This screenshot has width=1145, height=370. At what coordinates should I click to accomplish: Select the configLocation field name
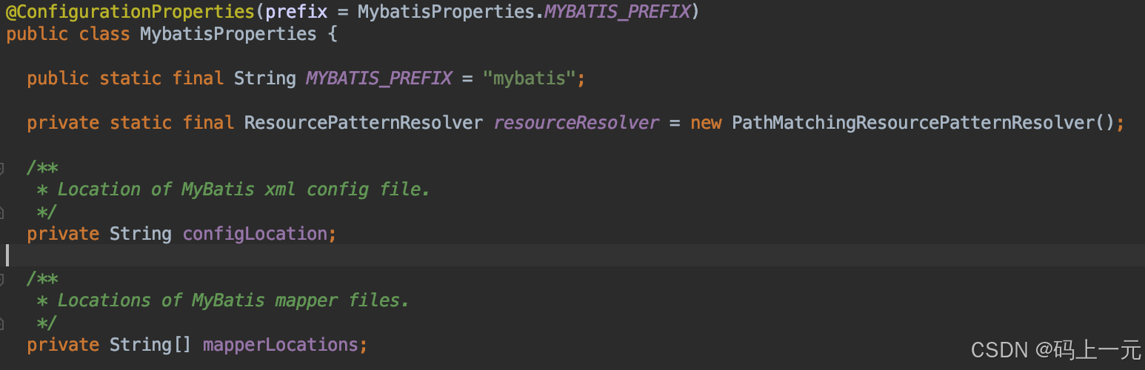point(255,234)
